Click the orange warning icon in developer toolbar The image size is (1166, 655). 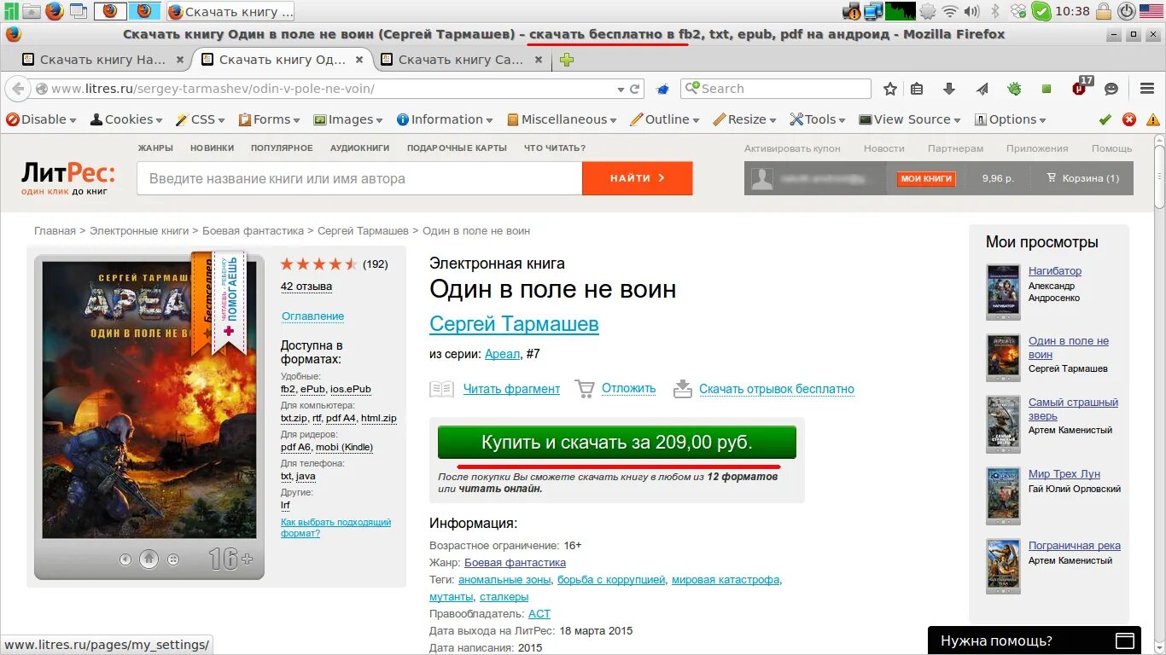click(x=1153, y=119)
